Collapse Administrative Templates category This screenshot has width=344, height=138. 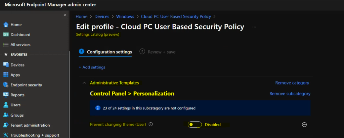pyautogui.click(x=84, y=83)
